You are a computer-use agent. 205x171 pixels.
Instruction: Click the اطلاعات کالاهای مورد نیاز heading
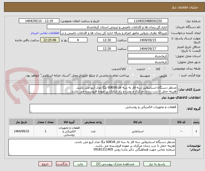pos(181,97)
